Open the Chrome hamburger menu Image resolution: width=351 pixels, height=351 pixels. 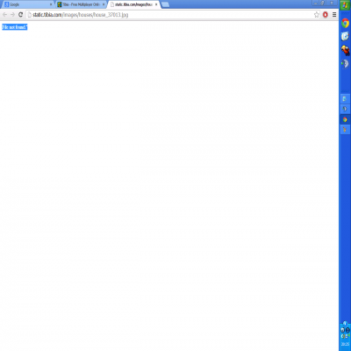(x=334, y=15)
